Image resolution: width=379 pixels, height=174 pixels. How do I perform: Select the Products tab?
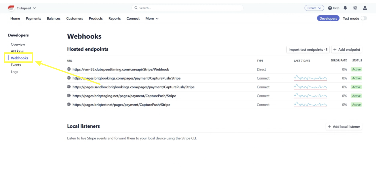point(96,19)
